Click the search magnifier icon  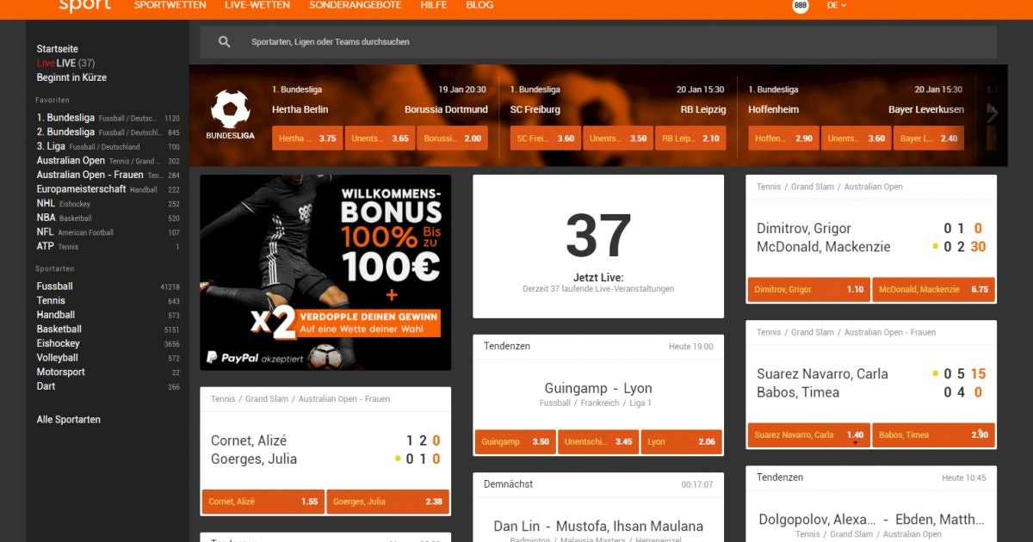pos(225,41)
